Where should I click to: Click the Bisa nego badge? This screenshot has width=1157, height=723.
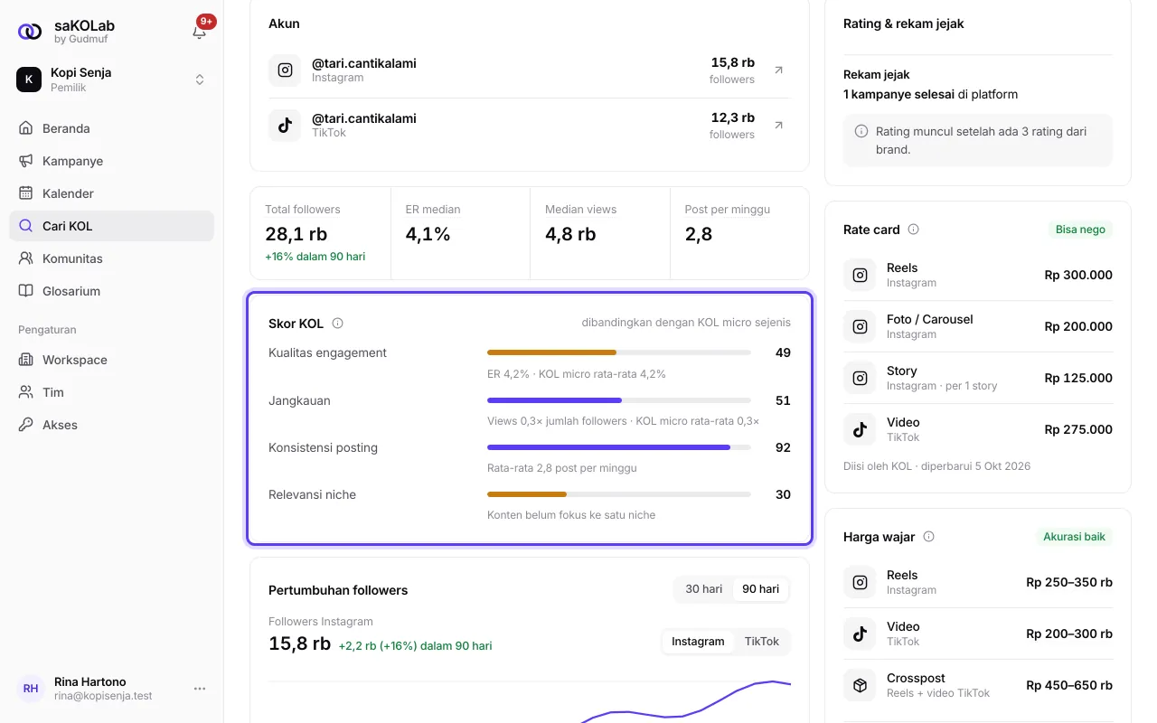pos(1080,230)
